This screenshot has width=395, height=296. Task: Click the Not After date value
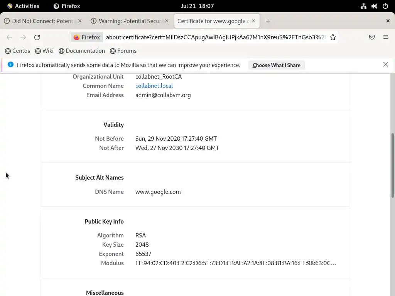coord(177,148)
